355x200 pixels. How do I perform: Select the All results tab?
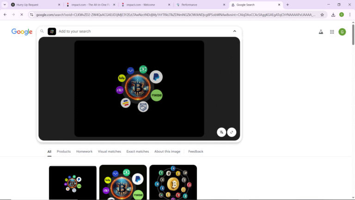49,151
